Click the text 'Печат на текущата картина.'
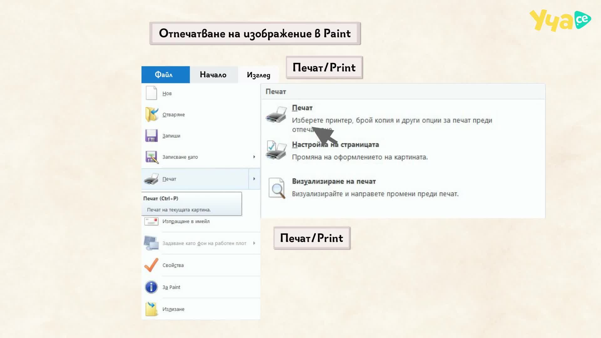 click(x=179, y=210)
